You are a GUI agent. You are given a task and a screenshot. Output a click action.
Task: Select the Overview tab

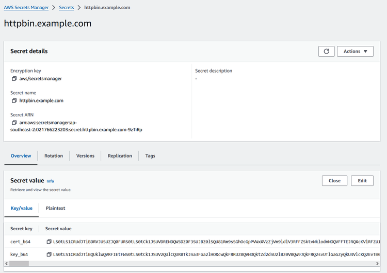(x=21, y=156)
